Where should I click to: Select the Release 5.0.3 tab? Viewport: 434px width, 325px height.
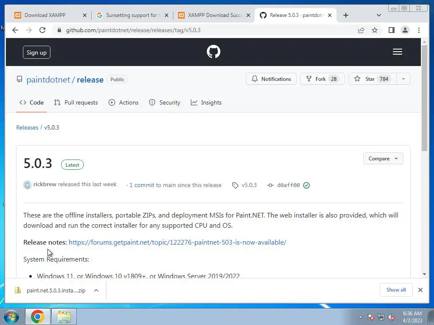[x=295, y=15]
